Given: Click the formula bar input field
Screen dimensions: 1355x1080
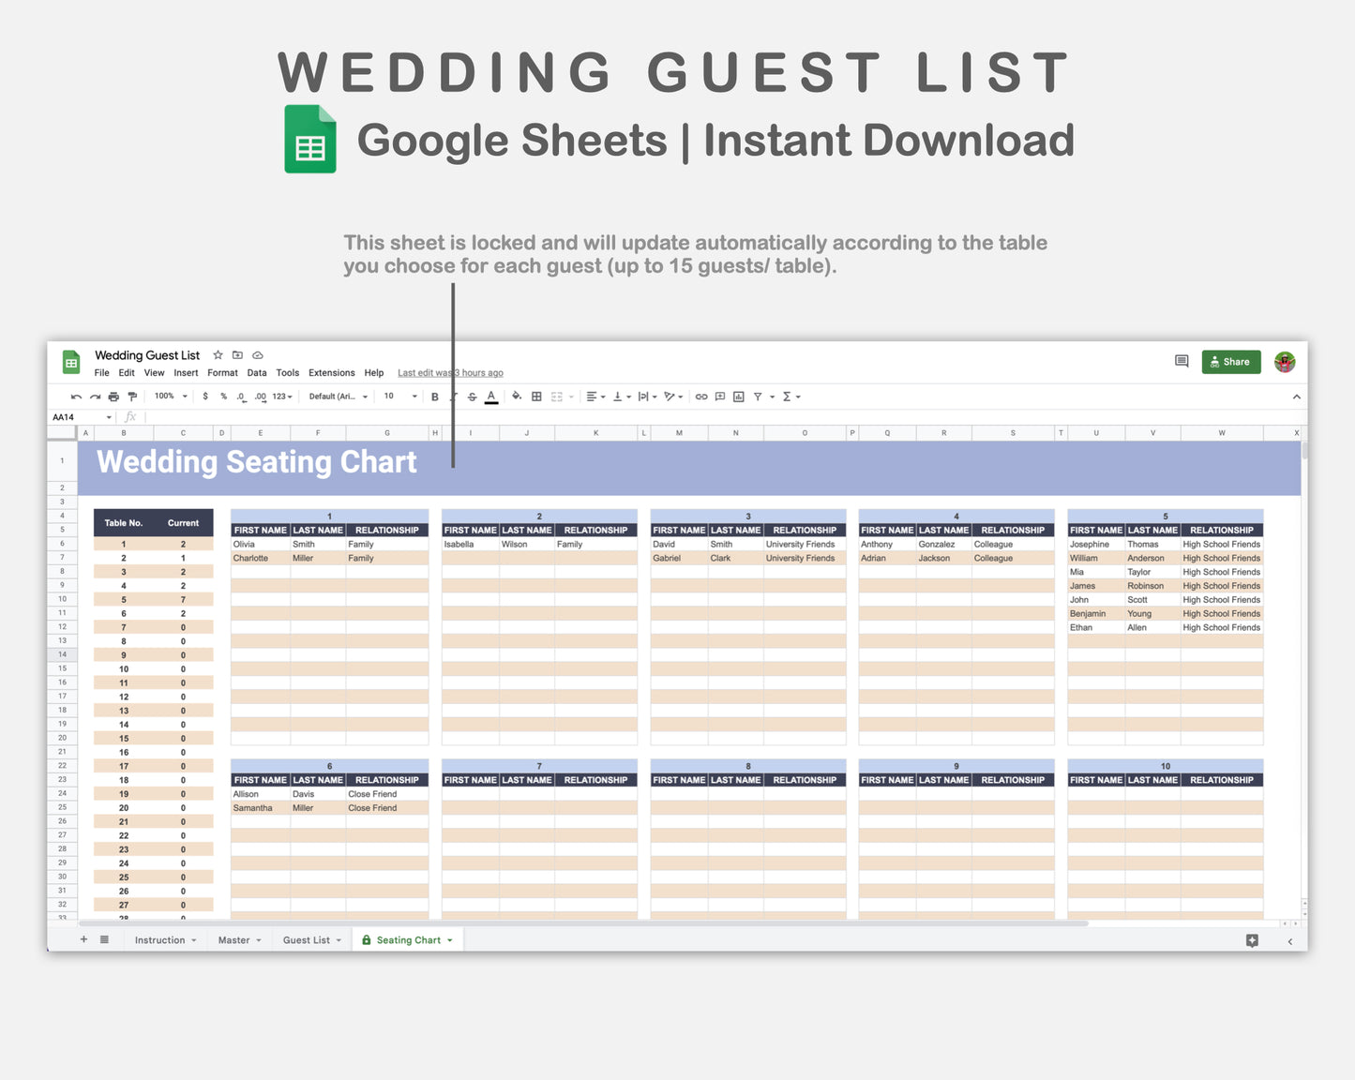Looking at the screenshot, I should pyautogui.click(x=563, y=417).
